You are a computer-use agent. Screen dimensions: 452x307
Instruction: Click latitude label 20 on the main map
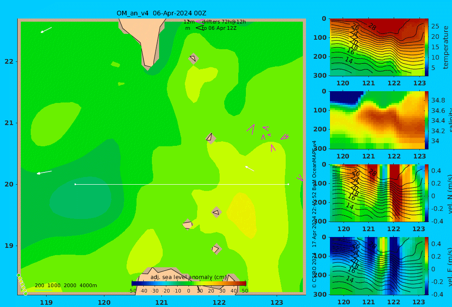click(9, 184)
